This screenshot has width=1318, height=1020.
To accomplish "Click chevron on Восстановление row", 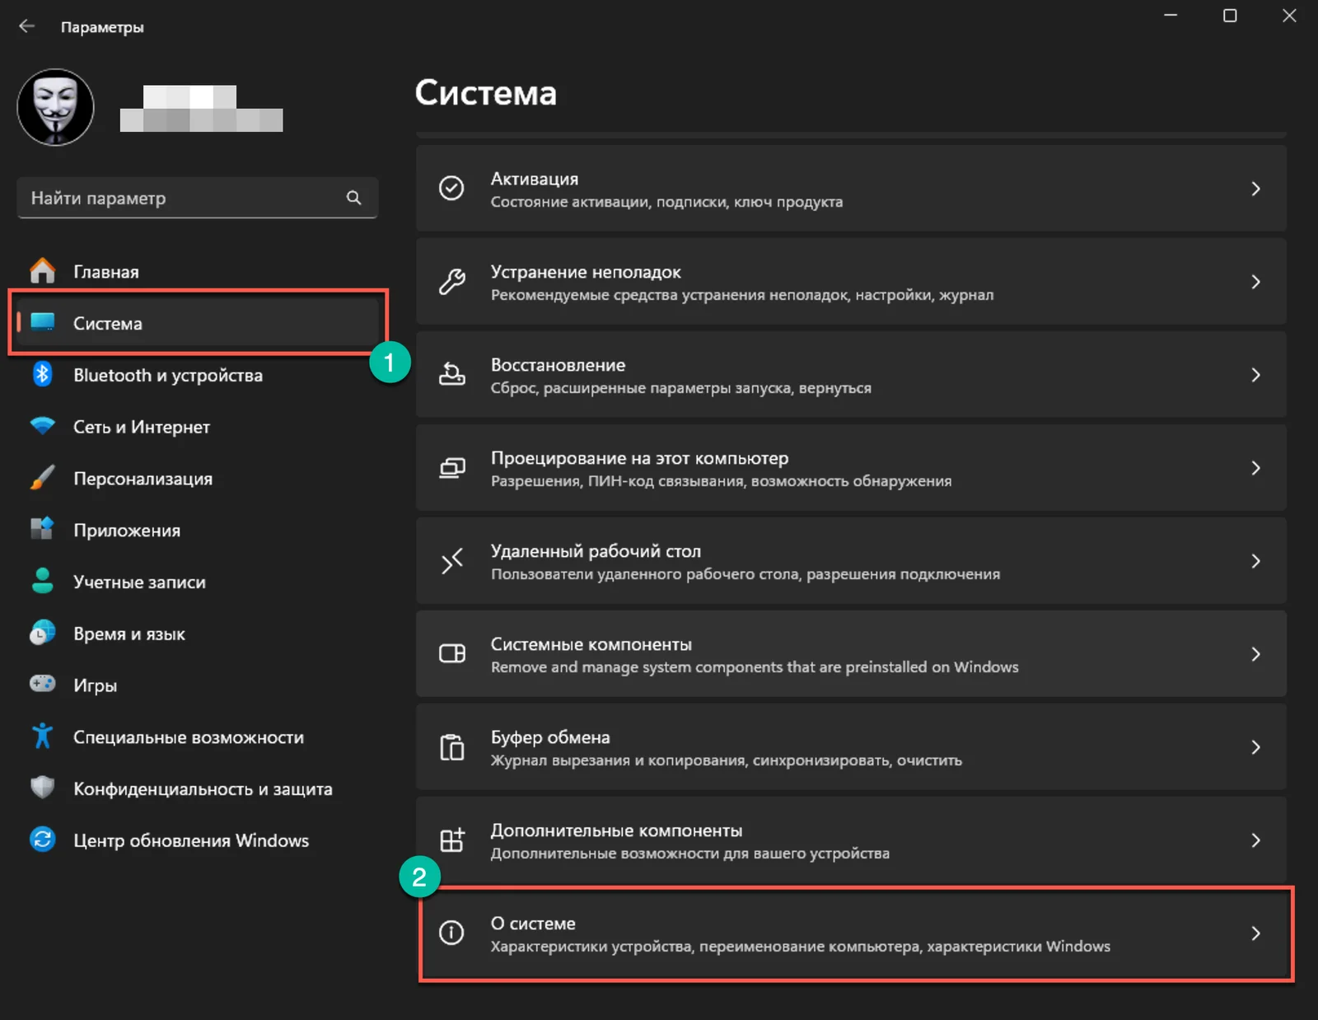I will click(1255, 375).
